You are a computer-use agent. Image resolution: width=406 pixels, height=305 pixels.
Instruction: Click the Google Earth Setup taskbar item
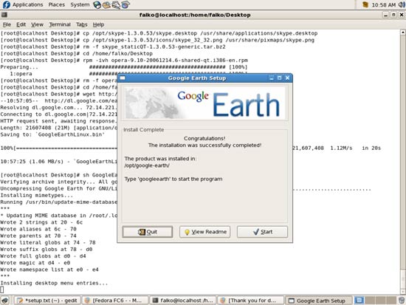(319, 301)
